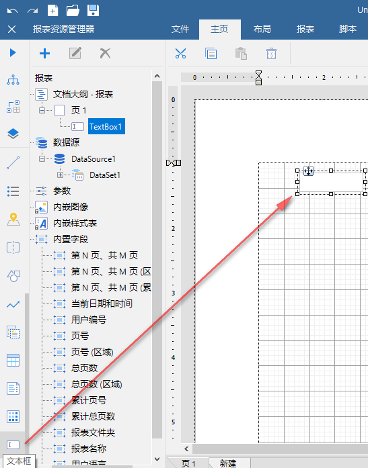Click the canvas horizontal scroll left arrow
The width and height of the screenshot is (368, 468).
click(186, 449)
